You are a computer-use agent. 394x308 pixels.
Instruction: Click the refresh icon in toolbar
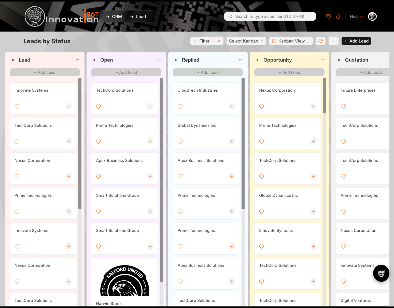(321, 41)
